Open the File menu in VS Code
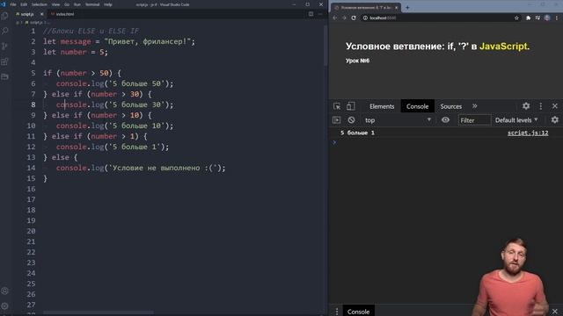 coord(13,4)
